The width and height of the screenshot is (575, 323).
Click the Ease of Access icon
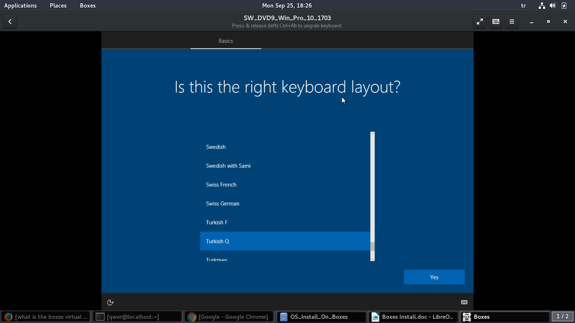click(110, 302)
